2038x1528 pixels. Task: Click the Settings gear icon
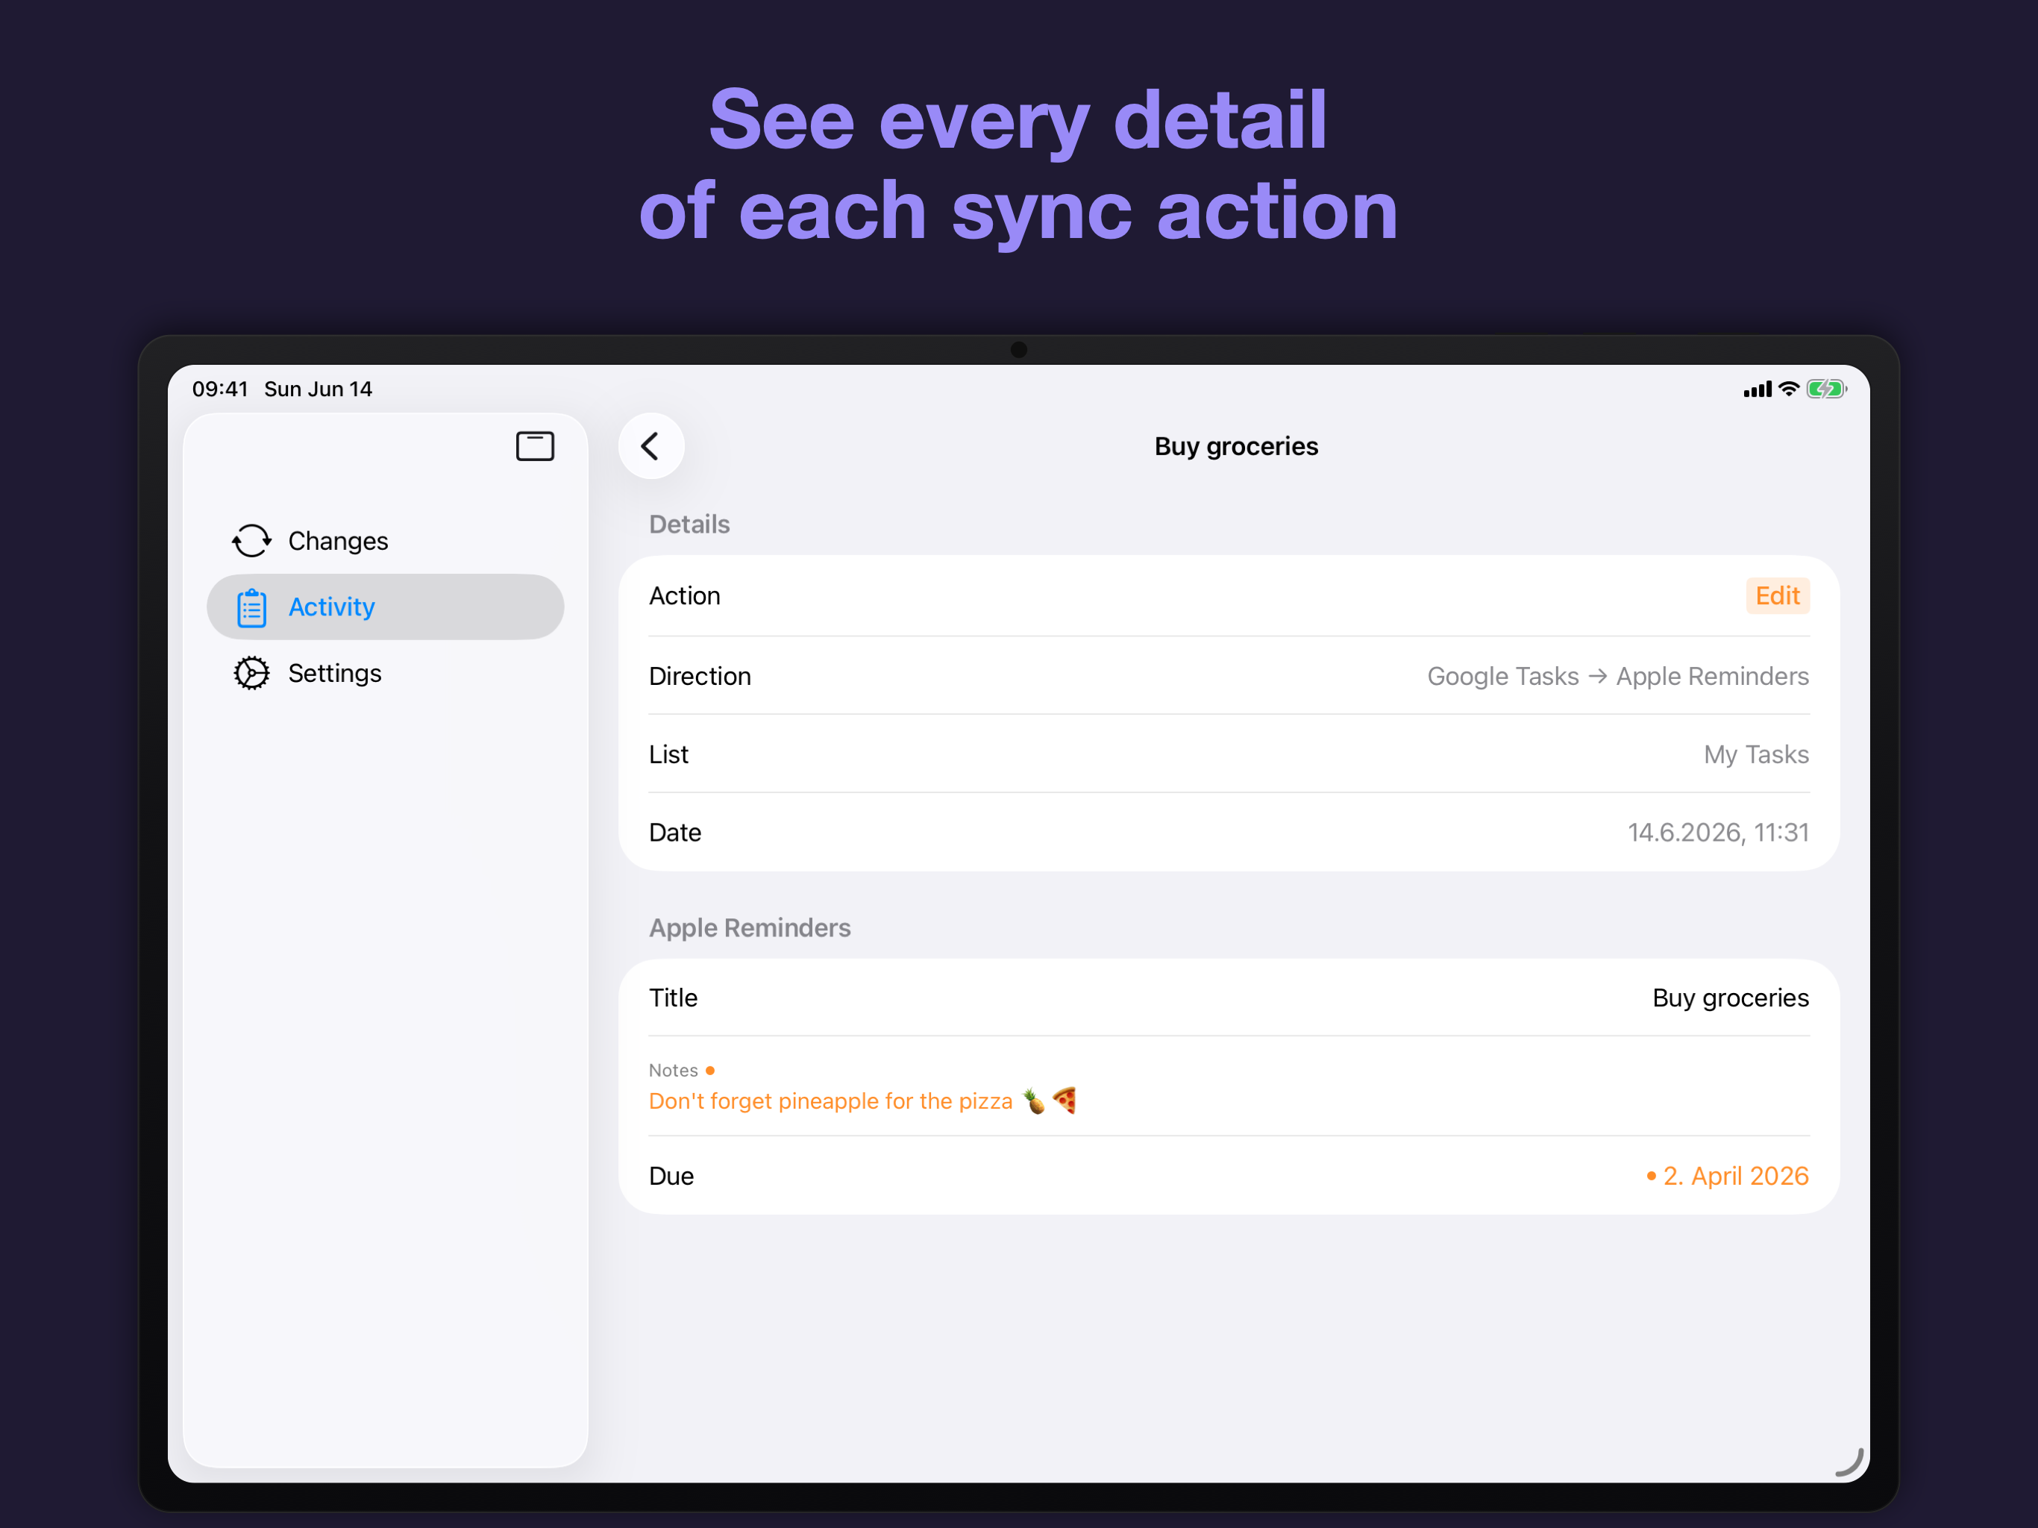[251, 674]
